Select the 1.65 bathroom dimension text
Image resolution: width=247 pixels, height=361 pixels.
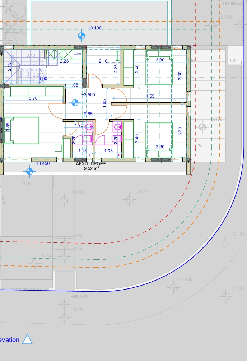tap(109, 151)
